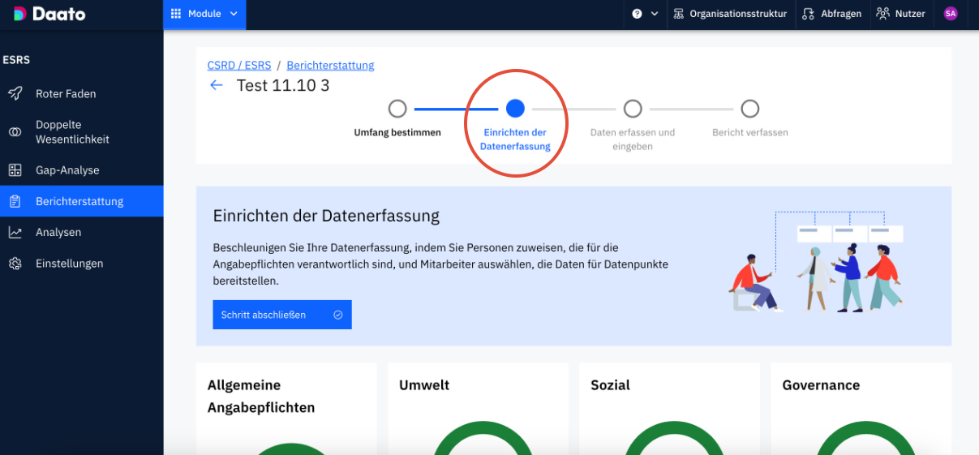Screen dimensions: 979x455
Task: Click the help question mark icon
Action: click(637, 14)
